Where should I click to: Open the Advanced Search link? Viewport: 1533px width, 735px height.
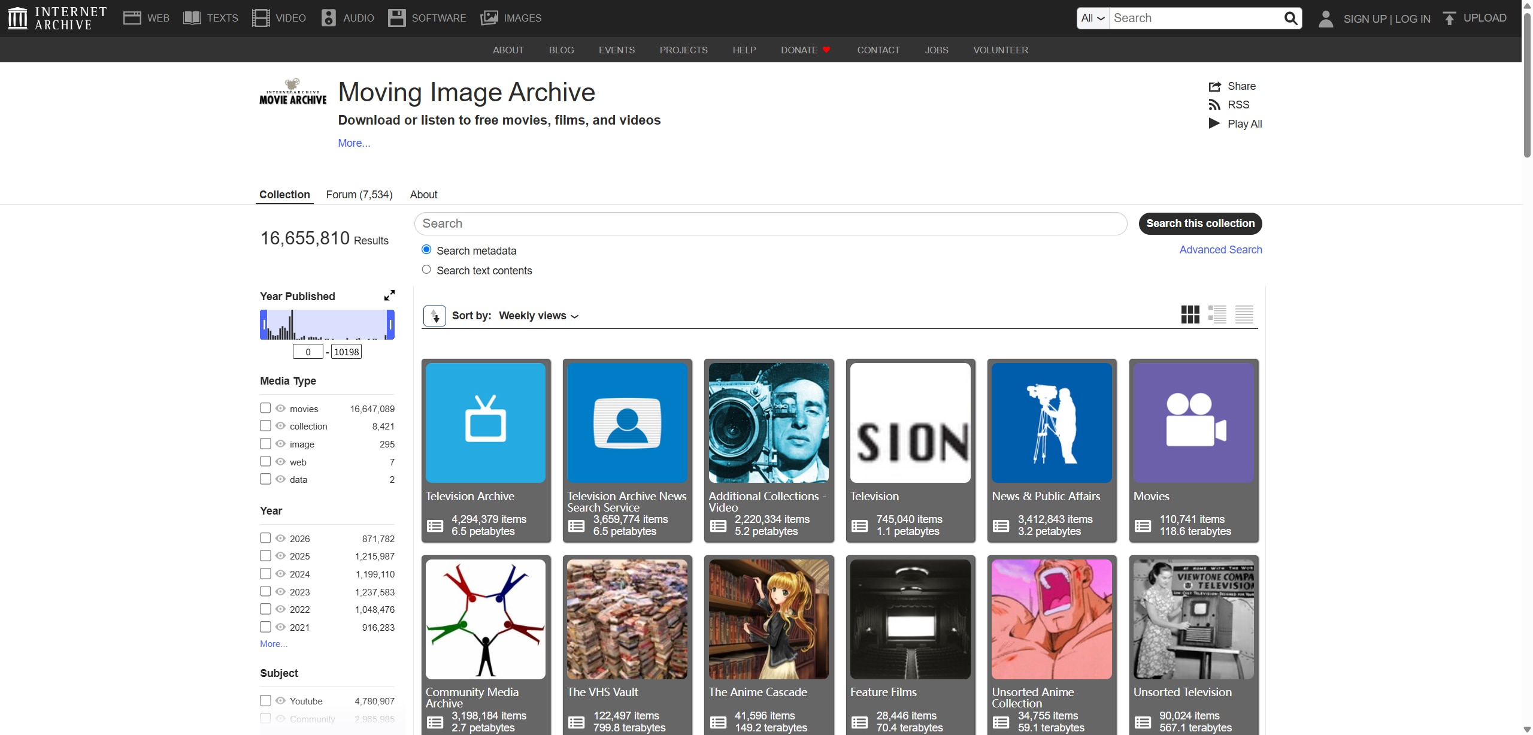[1220, 250]
